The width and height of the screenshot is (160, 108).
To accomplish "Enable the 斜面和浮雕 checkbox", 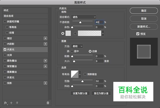I will [5, 22].
